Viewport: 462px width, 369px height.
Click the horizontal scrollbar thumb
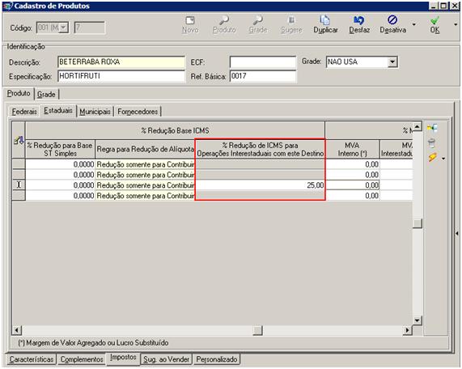[x=257, y=330]
